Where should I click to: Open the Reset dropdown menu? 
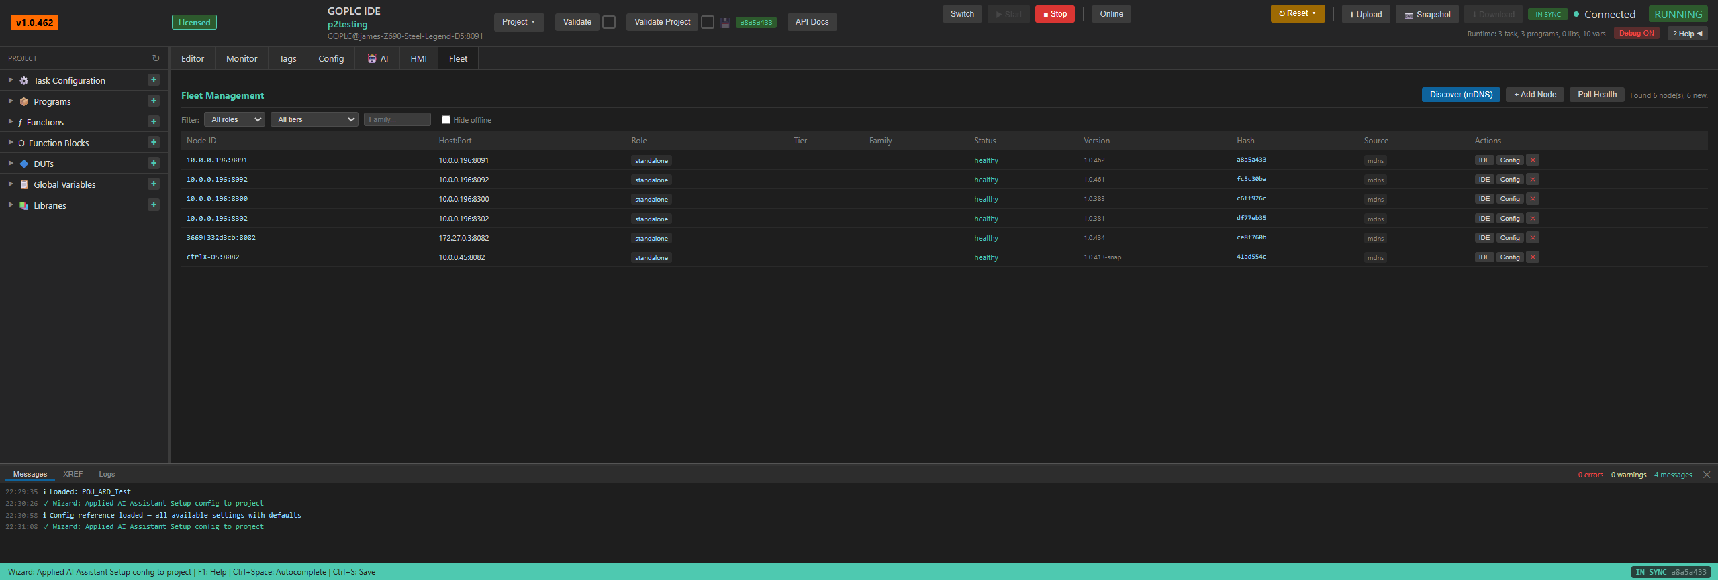[1297, 13]
